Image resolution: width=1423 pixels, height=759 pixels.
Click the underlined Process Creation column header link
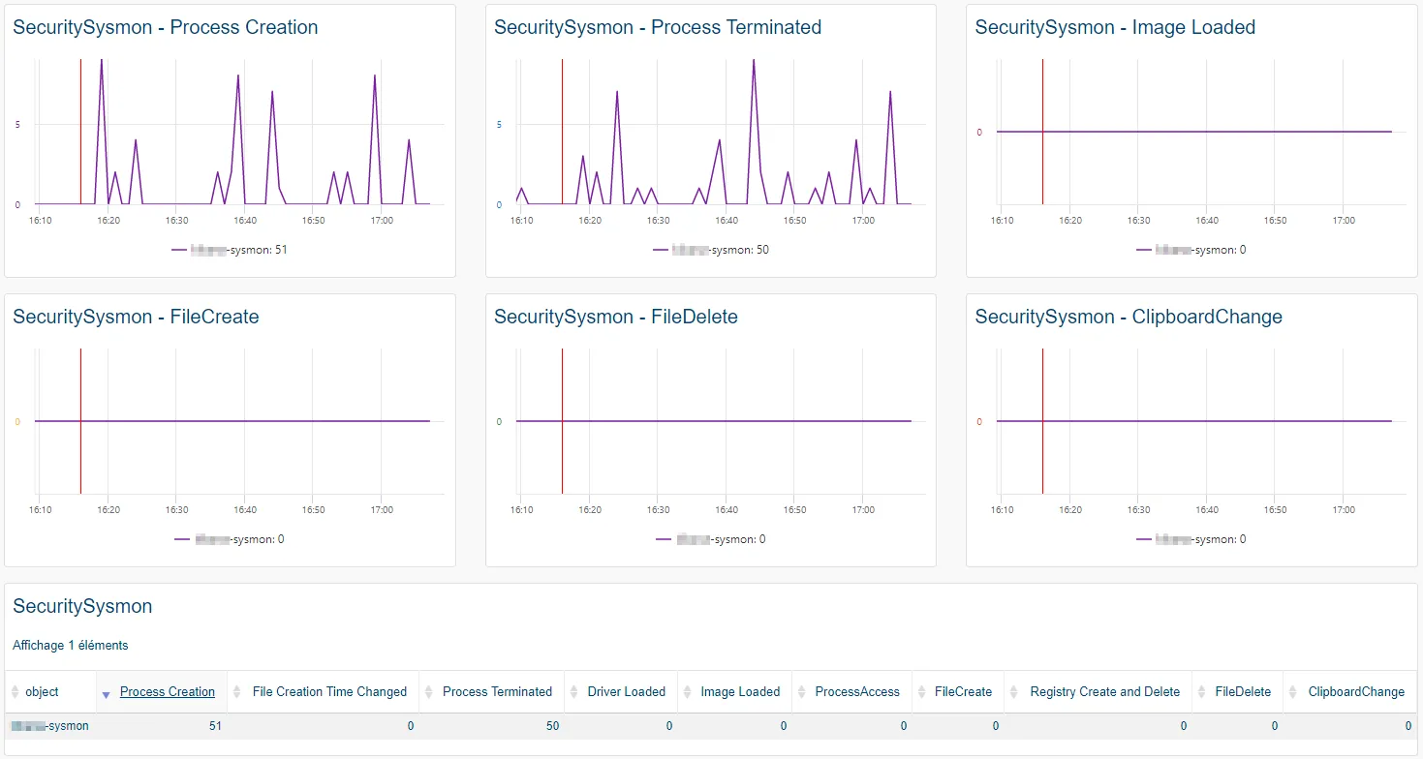pyautogui.click(x=167, y=691)
